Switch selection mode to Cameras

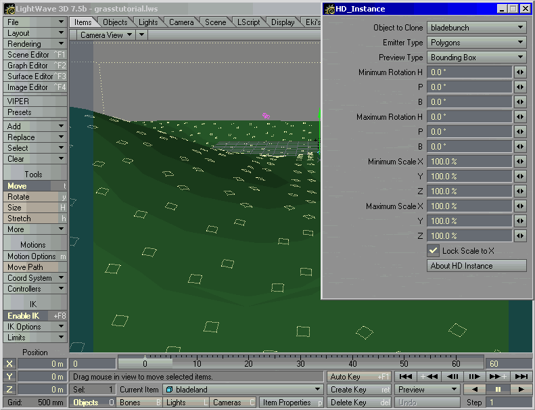coord(233,402)
